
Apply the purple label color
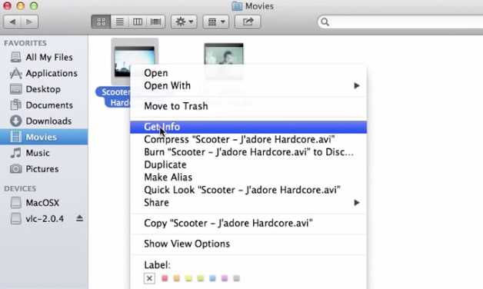[x=225, y=278]
